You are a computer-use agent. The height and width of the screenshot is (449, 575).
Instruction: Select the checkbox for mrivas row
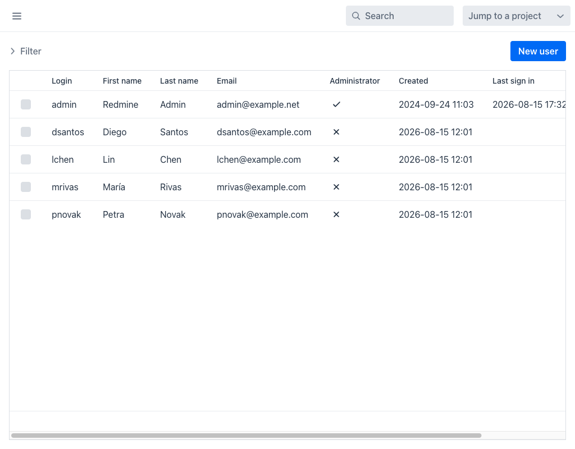point(26,187)
